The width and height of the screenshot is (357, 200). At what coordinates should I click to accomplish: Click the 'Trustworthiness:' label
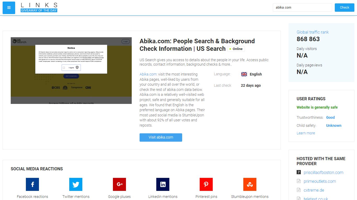310,117
